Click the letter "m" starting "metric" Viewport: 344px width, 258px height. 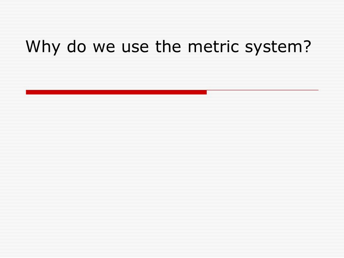pyautogui.click(x=195, y=48)
